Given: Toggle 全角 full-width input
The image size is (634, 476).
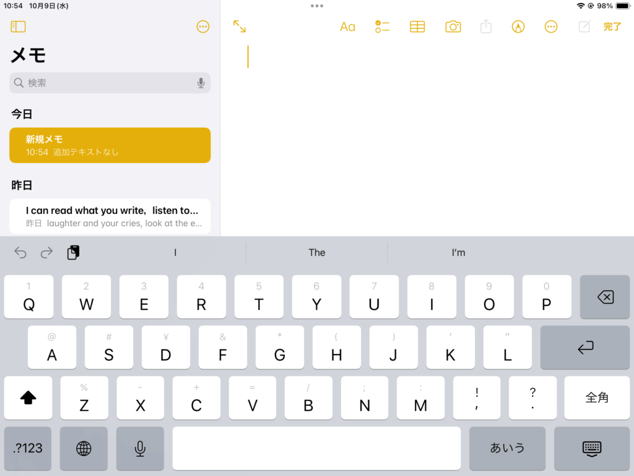Looking at the screenshot, I should click(x=597, y=398).
